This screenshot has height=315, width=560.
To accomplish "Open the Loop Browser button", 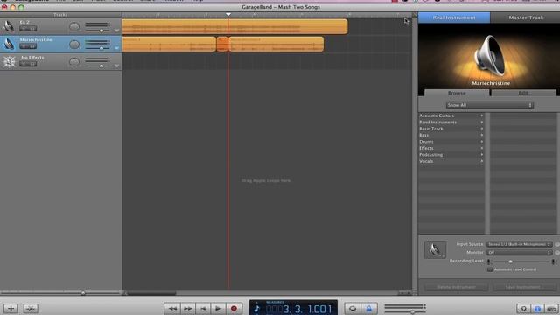I will pyautogui.click(x=523, y=309).
